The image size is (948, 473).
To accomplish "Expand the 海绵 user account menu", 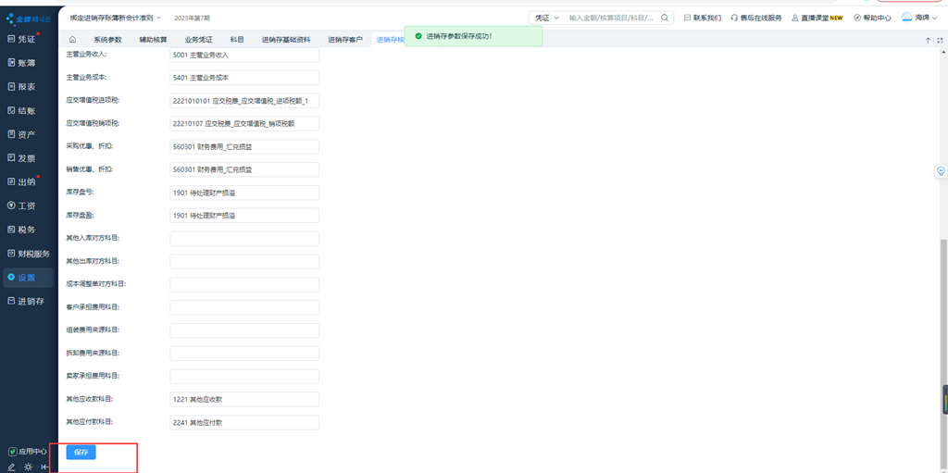I will [919, 19].
